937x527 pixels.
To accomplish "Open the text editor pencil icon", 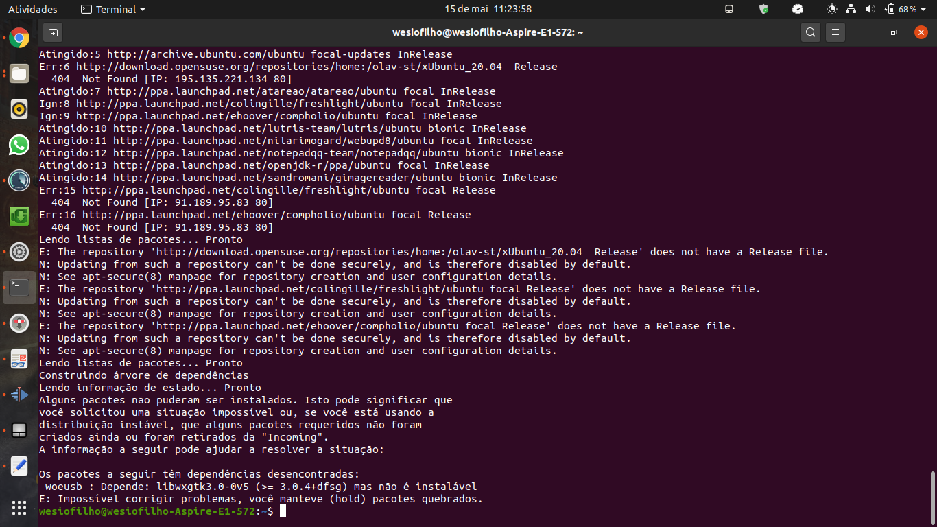I will click(19, 466).
